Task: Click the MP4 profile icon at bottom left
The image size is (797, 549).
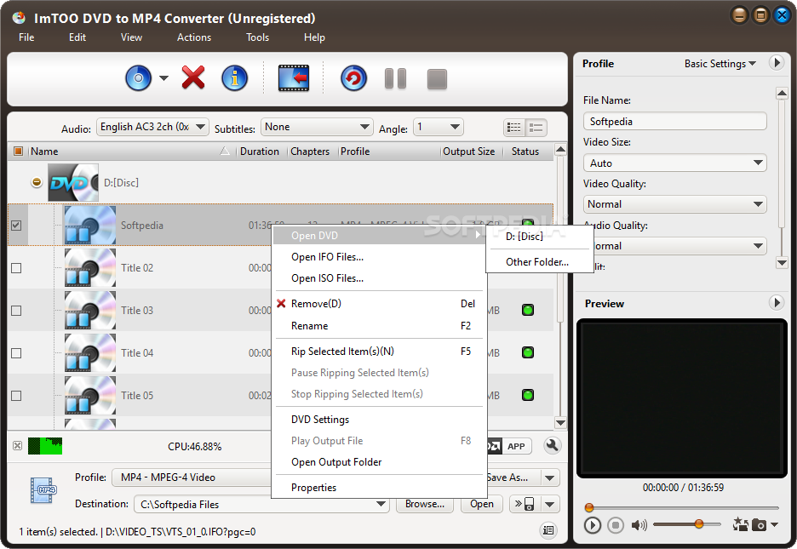Action: 43,490
